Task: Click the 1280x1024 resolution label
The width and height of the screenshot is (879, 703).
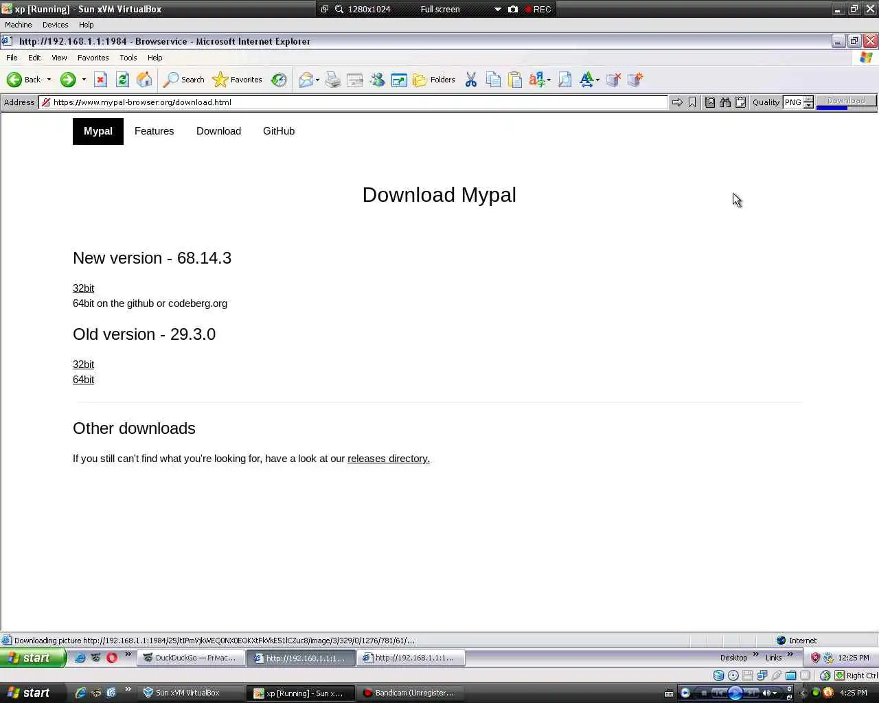Action: [x=369, y=9]
